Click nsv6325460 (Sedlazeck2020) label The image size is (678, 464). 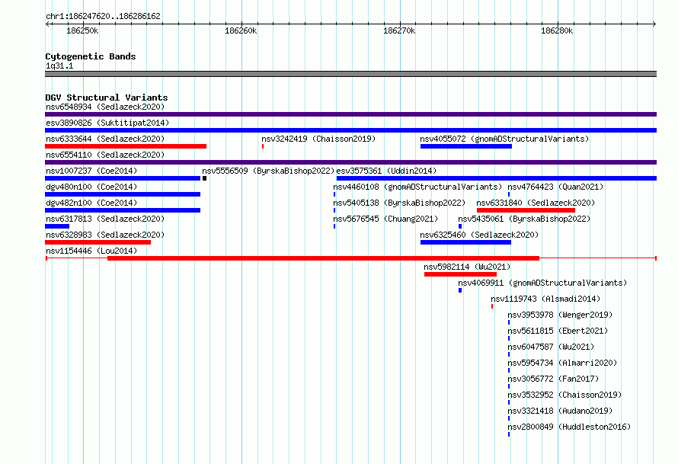(x=479, y=235)
